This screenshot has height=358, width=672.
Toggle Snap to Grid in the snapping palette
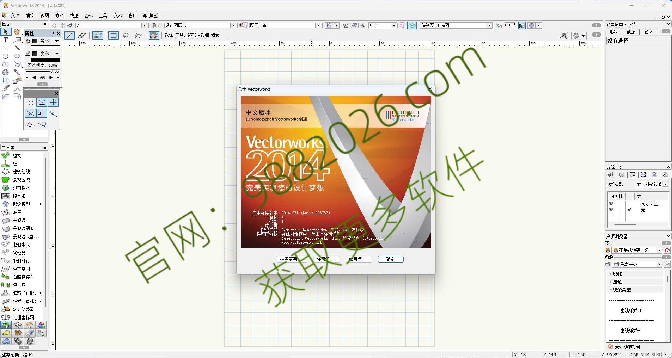31,103
